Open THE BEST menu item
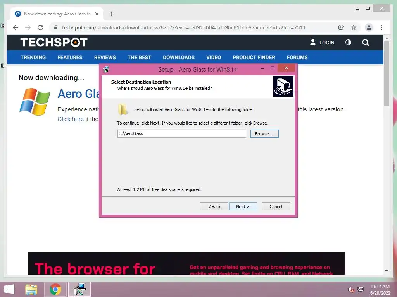This screenshot has width=397, height=297. 139,57
